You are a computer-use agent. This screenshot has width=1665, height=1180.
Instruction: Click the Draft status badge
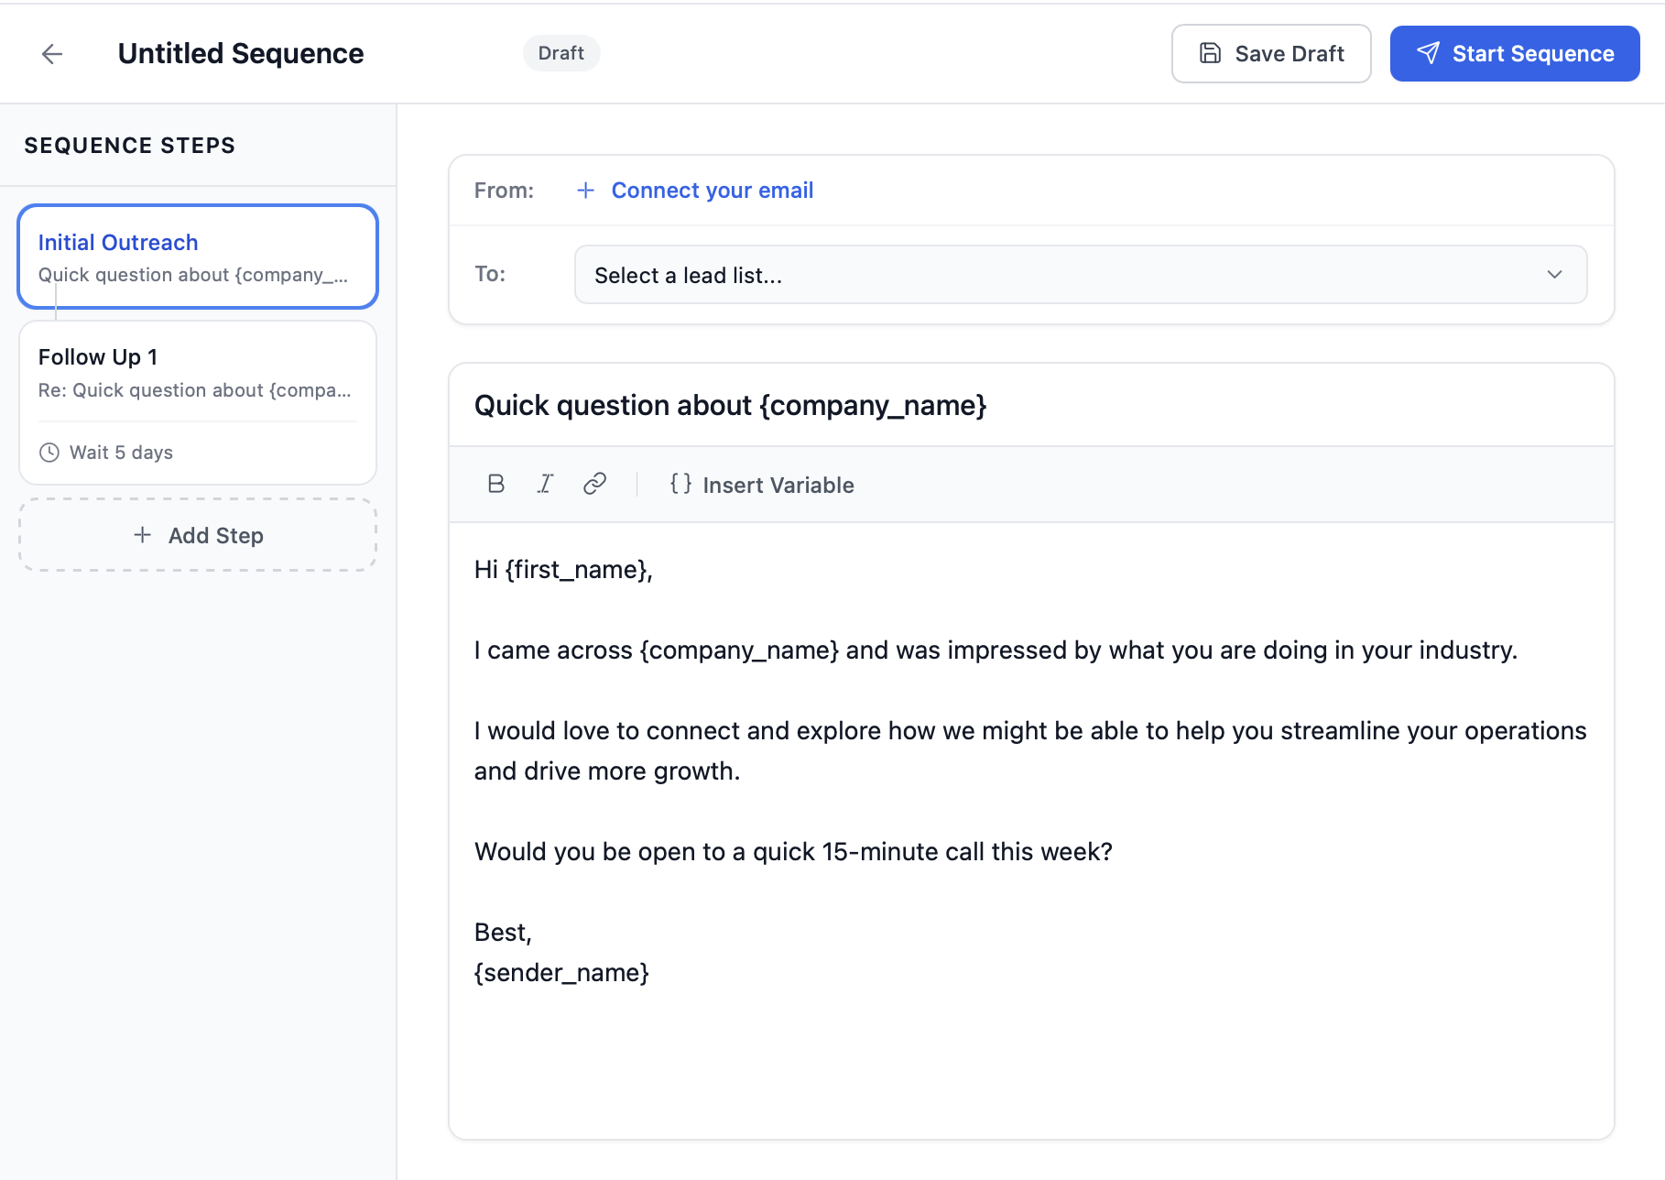[x=560, y=52]
